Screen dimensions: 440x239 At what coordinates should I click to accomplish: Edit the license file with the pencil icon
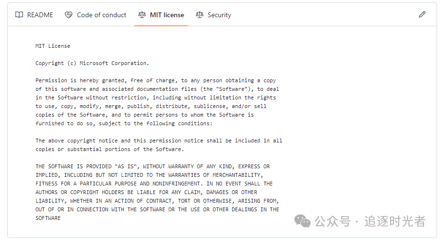422,14
